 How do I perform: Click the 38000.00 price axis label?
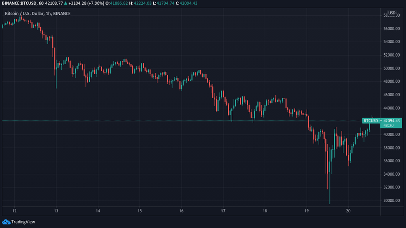392,148
